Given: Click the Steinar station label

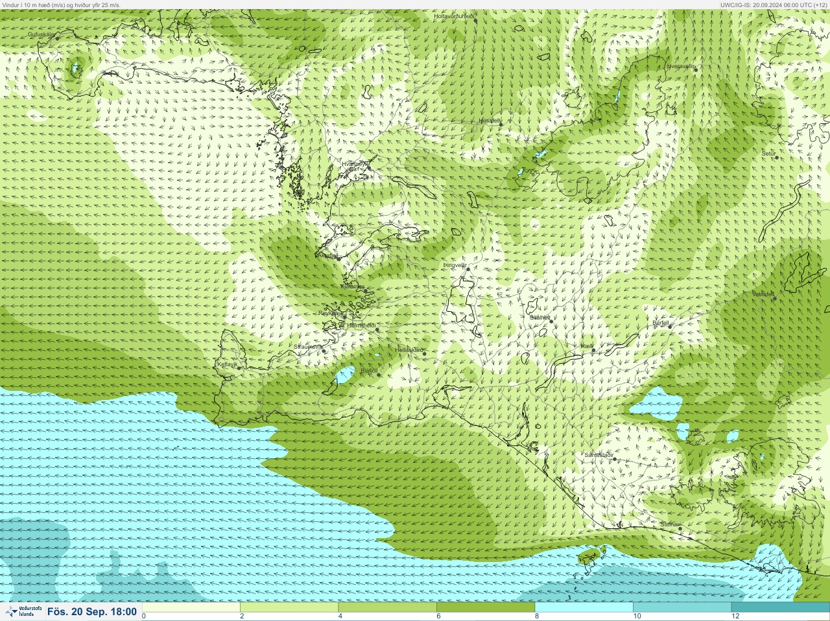Looking at the screenshot, I should [670, 524].
